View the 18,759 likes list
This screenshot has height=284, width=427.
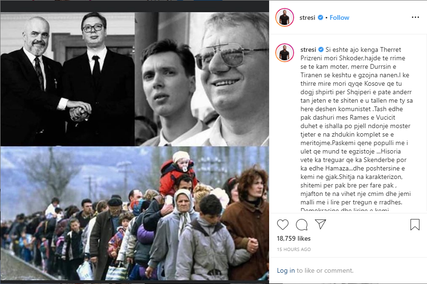tap(294, 239)
